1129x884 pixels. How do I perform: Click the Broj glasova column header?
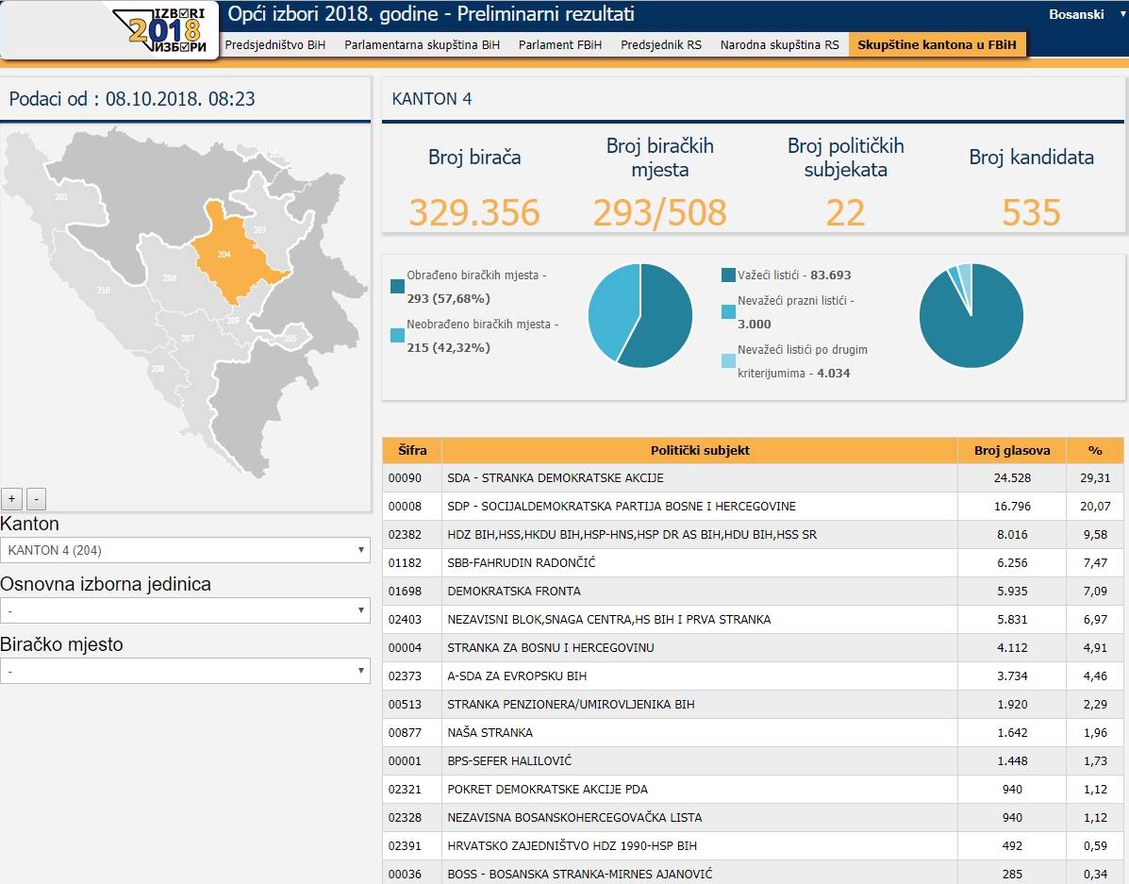click(x=1011, y=450)
